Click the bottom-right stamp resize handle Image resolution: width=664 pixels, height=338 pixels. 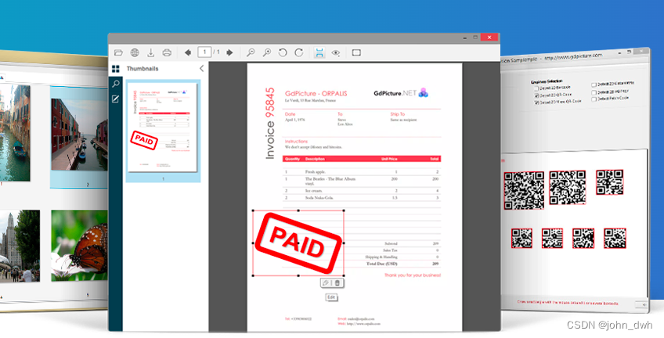[x=344, y=276]
